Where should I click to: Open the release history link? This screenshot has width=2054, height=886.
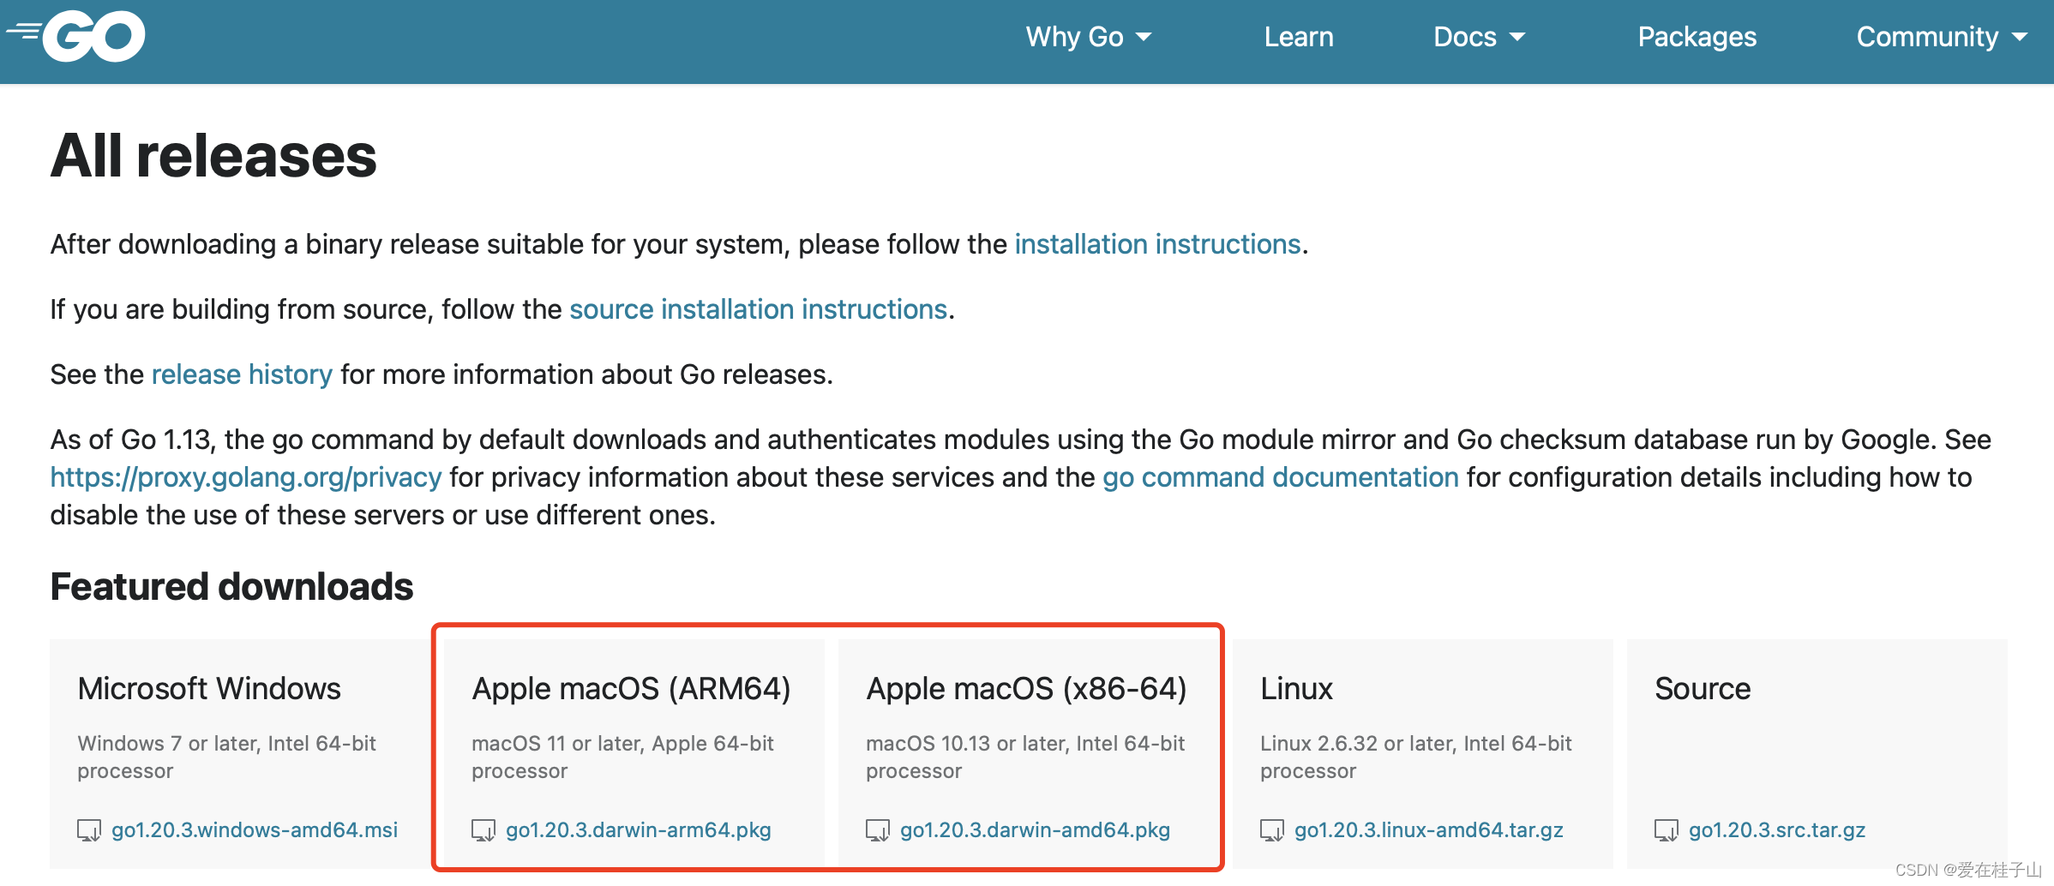pos(242,374)
